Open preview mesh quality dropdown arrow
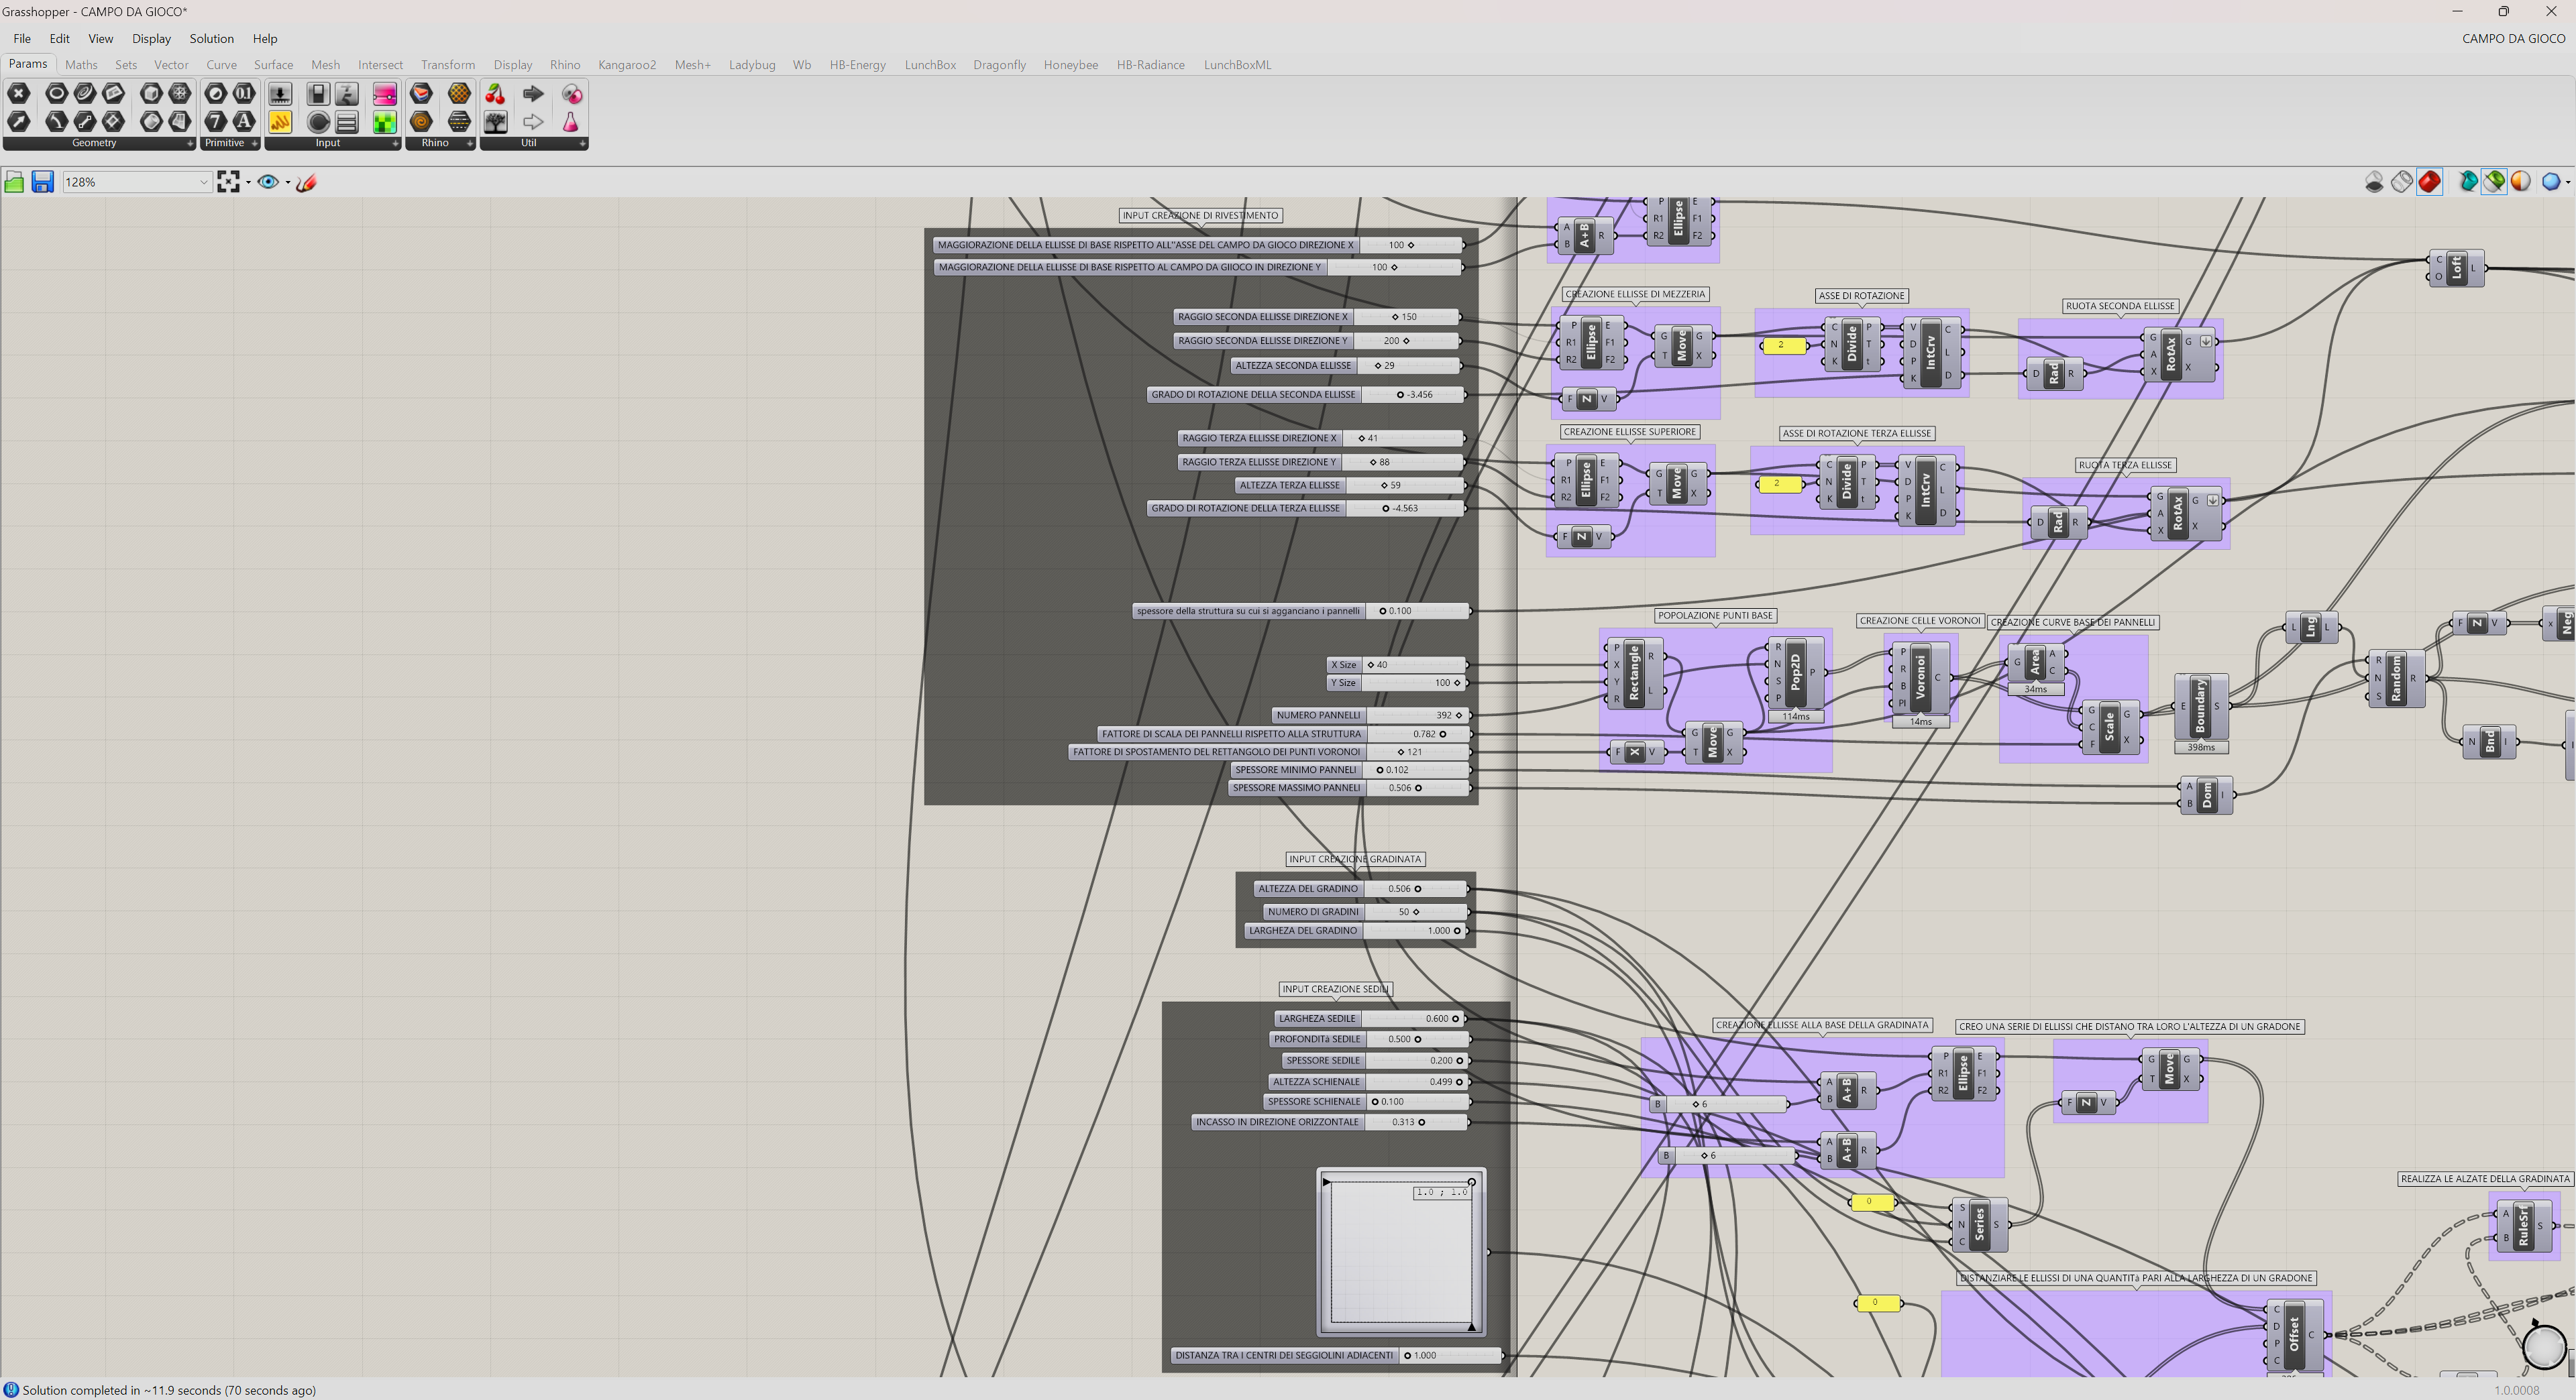 [x=2567, y=182]
